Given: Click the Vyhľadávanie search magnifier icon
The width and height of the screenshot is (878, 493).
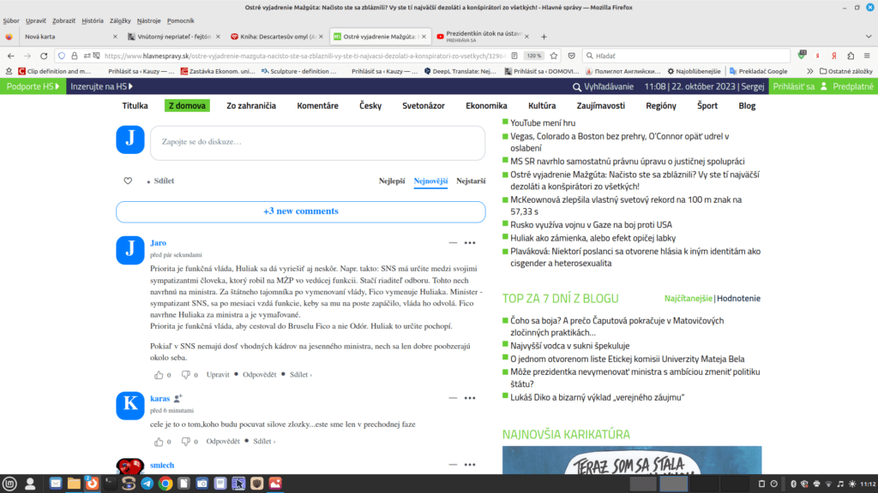Looking at the screenshot, I should [577, 86].
